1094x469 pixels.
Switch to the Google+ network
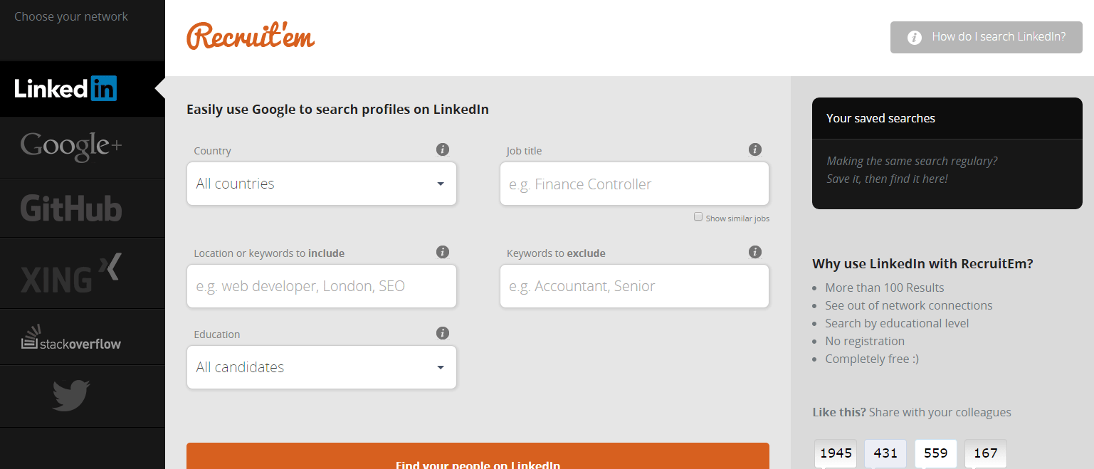point(70,147)
